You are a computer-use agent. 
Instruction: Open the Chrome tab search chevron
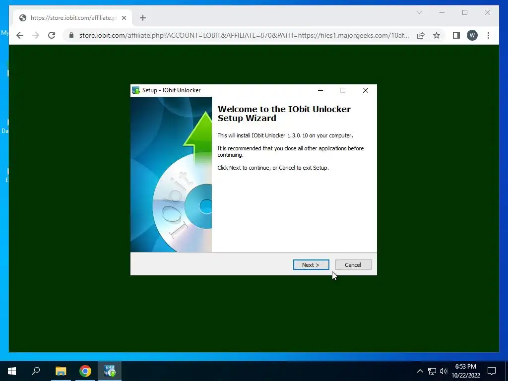(x=419, y=12)
